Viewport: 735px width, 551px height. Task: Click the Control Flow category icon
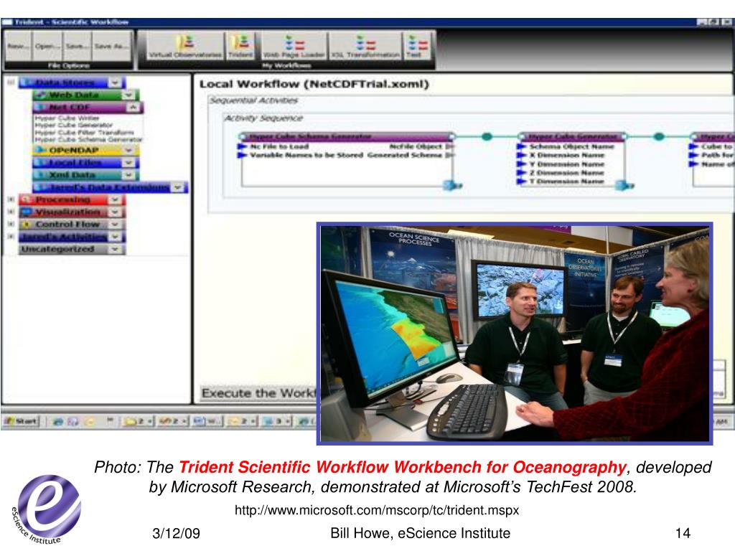[27, 224]
